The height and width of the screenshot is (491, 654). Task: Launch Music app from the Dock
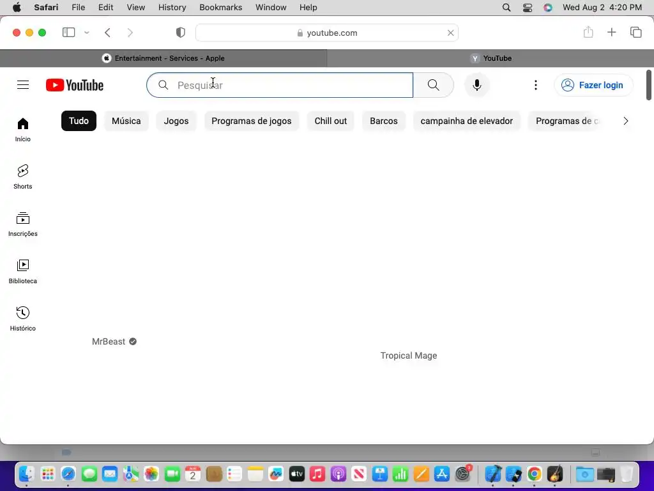[317, 474]
